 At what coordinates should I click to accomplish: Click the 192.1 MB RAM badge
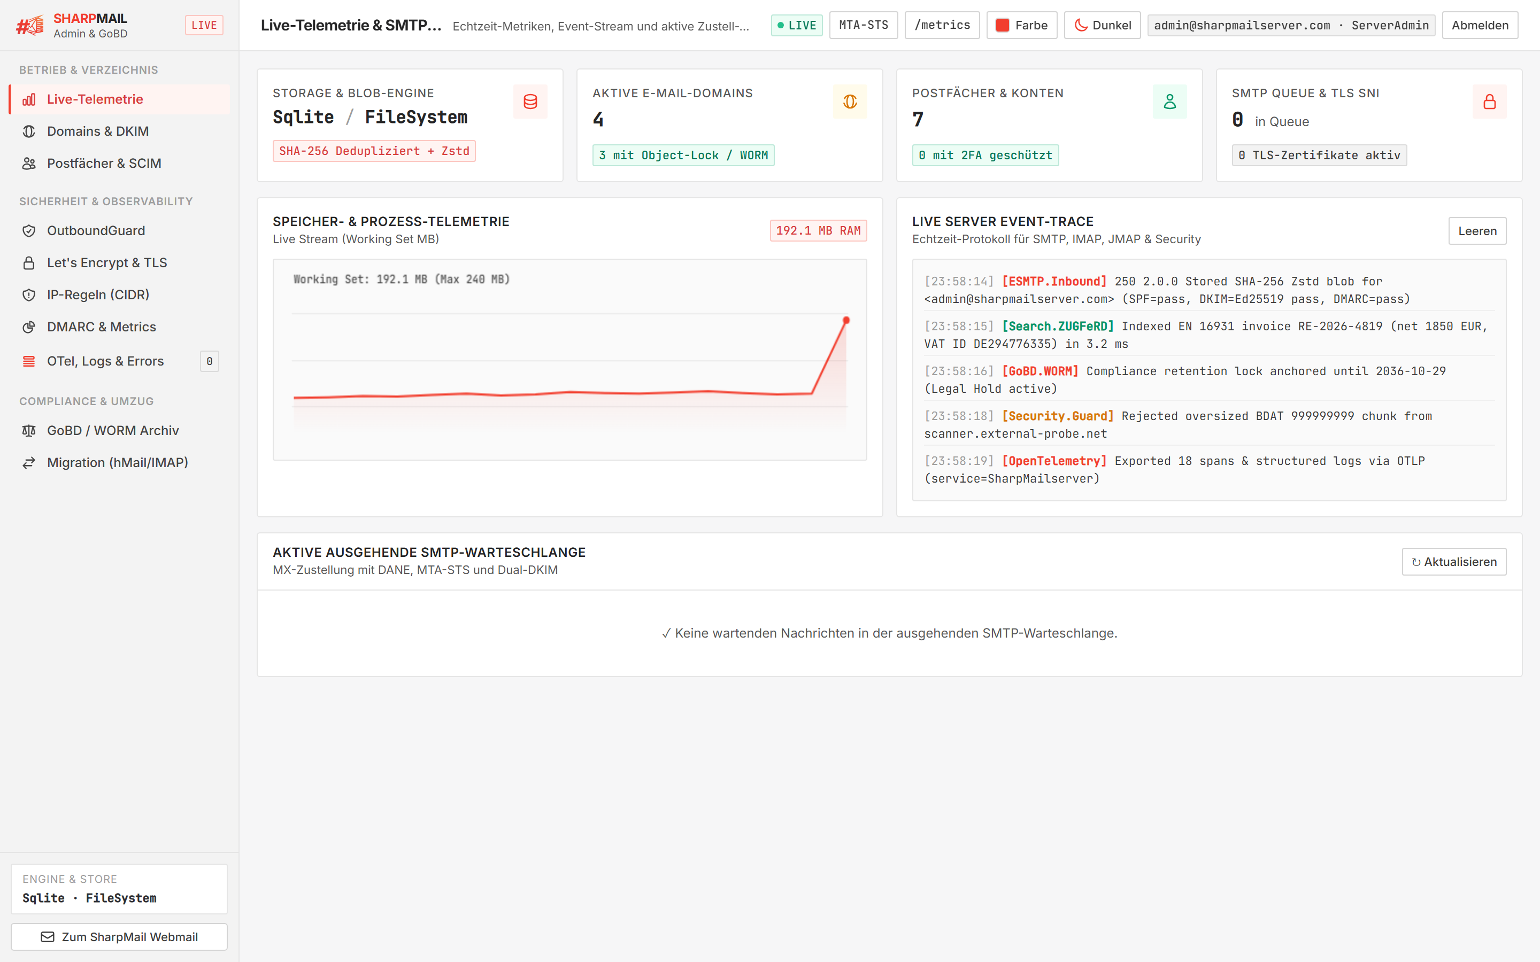[818, 231]
